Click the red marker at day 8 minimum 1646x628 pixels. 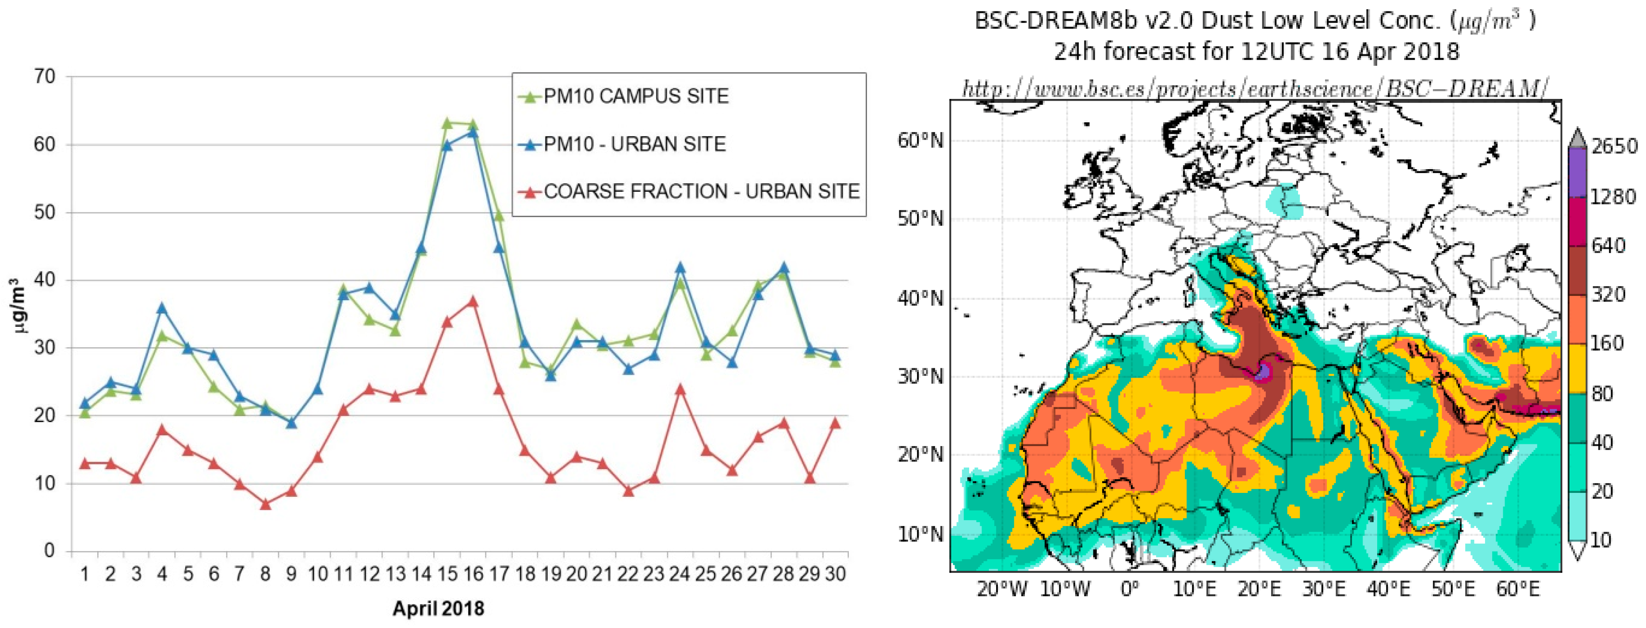tap(266, 504)
